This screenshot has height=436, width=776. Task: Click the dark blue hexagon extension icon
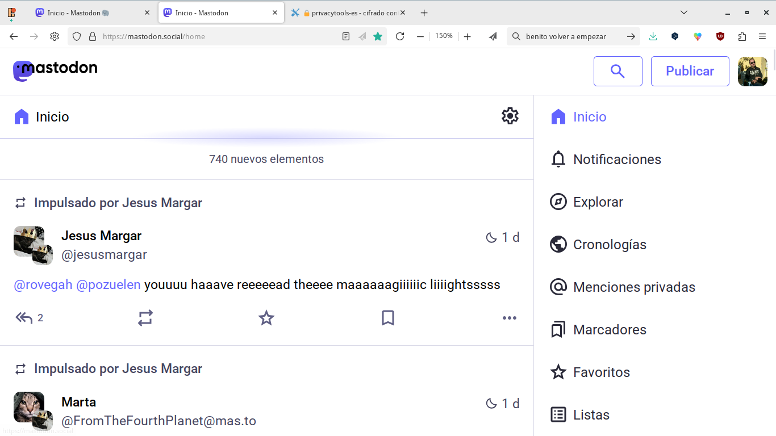[x=675, y=36]
